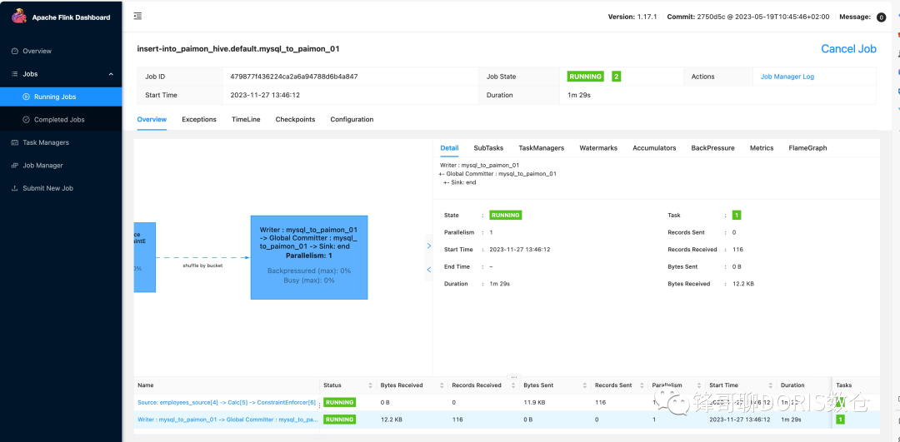Expand detail panel with right arrow
Viewport: 900px width, 442px height.
tap(429, 246)
